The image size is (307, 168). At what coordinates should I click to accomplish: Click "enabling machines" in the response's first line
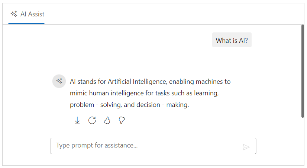pos(201,81)
